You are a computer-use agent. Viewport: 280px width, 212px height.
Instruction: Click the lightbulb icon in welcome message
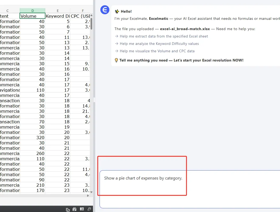point(116,60)
